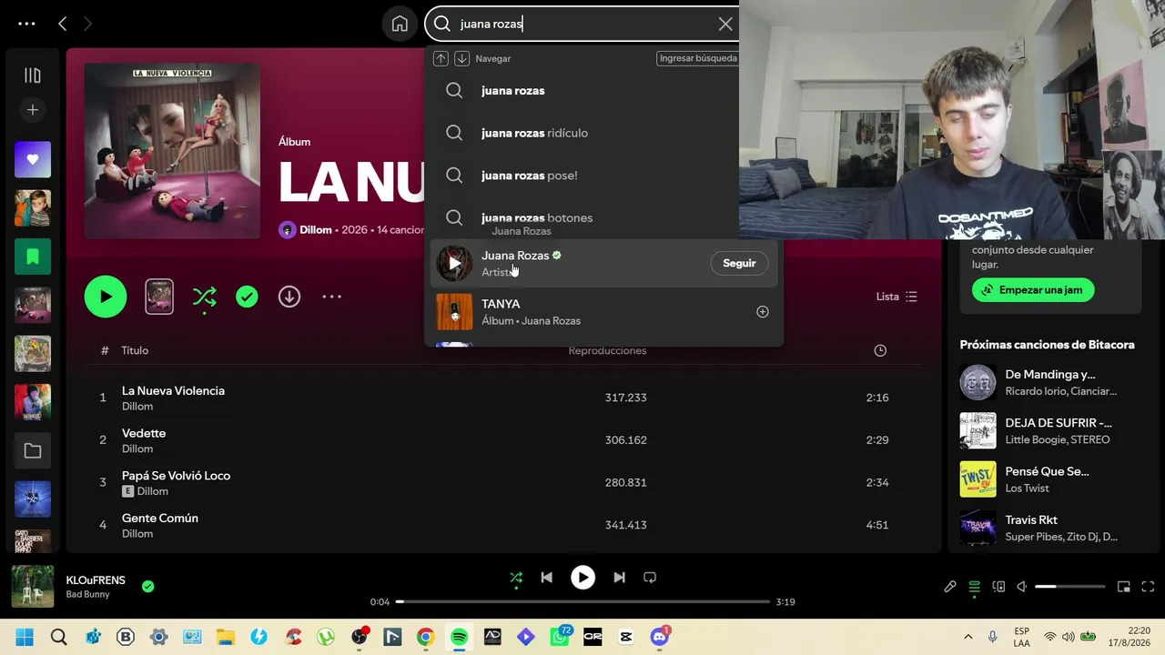Image resolution: width=1165 pixels, height=655 pixels.
Task: Expand the library sidebar icon
Action: coord(33,76)
